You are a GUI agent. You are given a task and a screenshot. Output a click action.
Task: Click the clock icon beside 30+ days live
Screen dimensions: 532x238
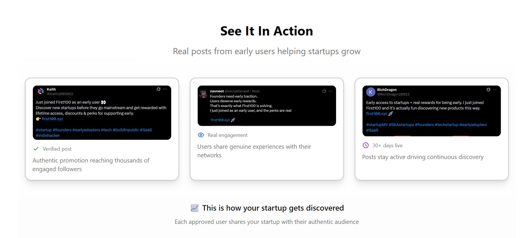click(x=366, y=145)
